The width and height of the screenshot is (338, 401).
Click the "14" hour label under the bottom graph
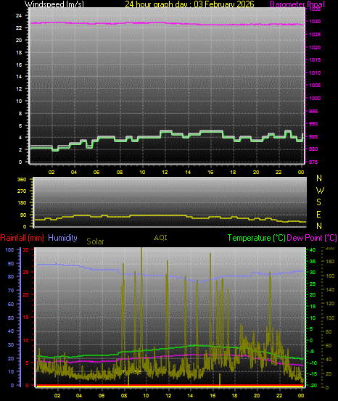(190, 395)
